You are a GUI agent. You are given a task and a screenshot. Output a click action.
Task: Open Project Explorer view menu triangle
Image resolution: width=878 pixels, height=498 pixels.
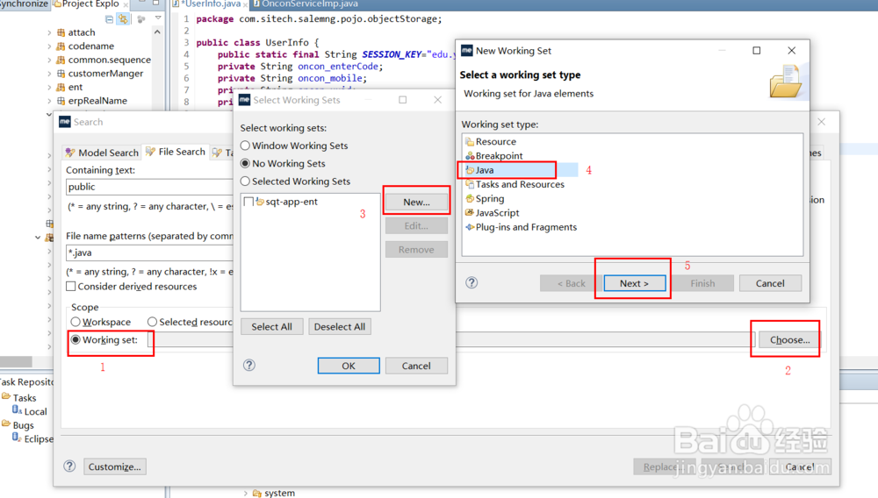click(158, 18)
